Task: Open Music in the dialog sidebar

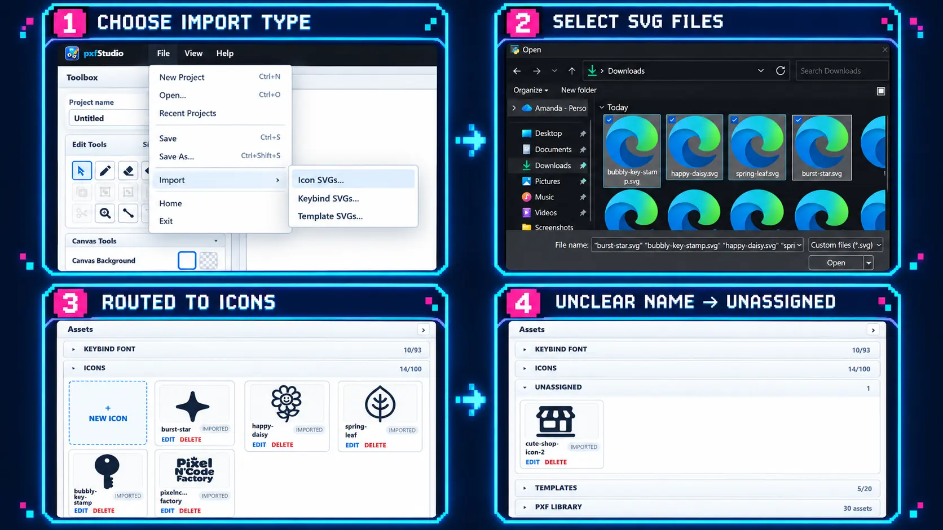Action: pyautogui.click(x=544, y=197)
